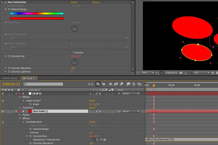218x145 pixels.
Task: Collapse Channel Range in Effect Controls
Action: tap(5, 9)
